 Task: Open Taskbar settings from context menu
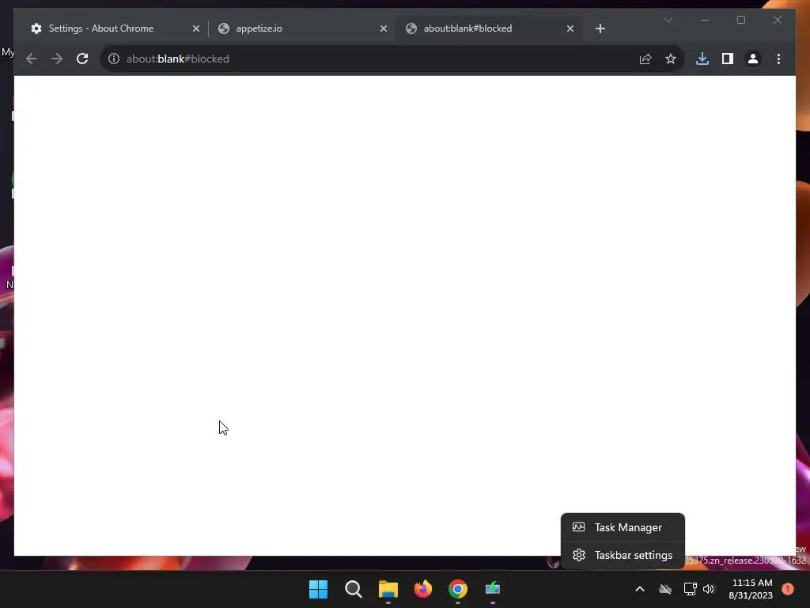pos(623,555)
